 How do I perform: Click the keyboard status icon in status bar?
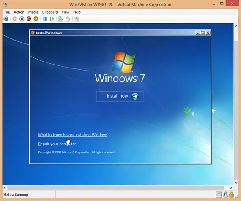click(219, 194)
